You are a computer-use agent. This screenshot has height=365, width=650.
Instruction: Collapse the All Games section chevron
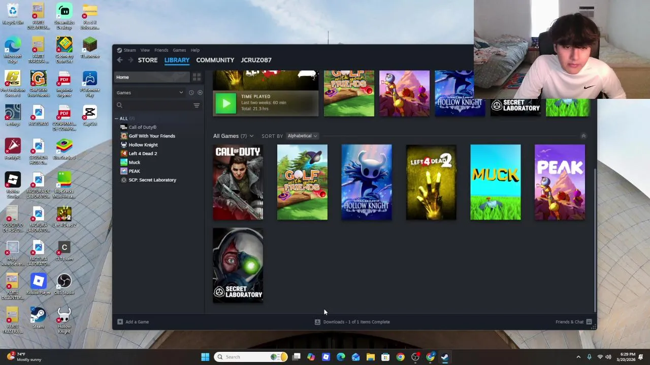(x=583, y=136)
